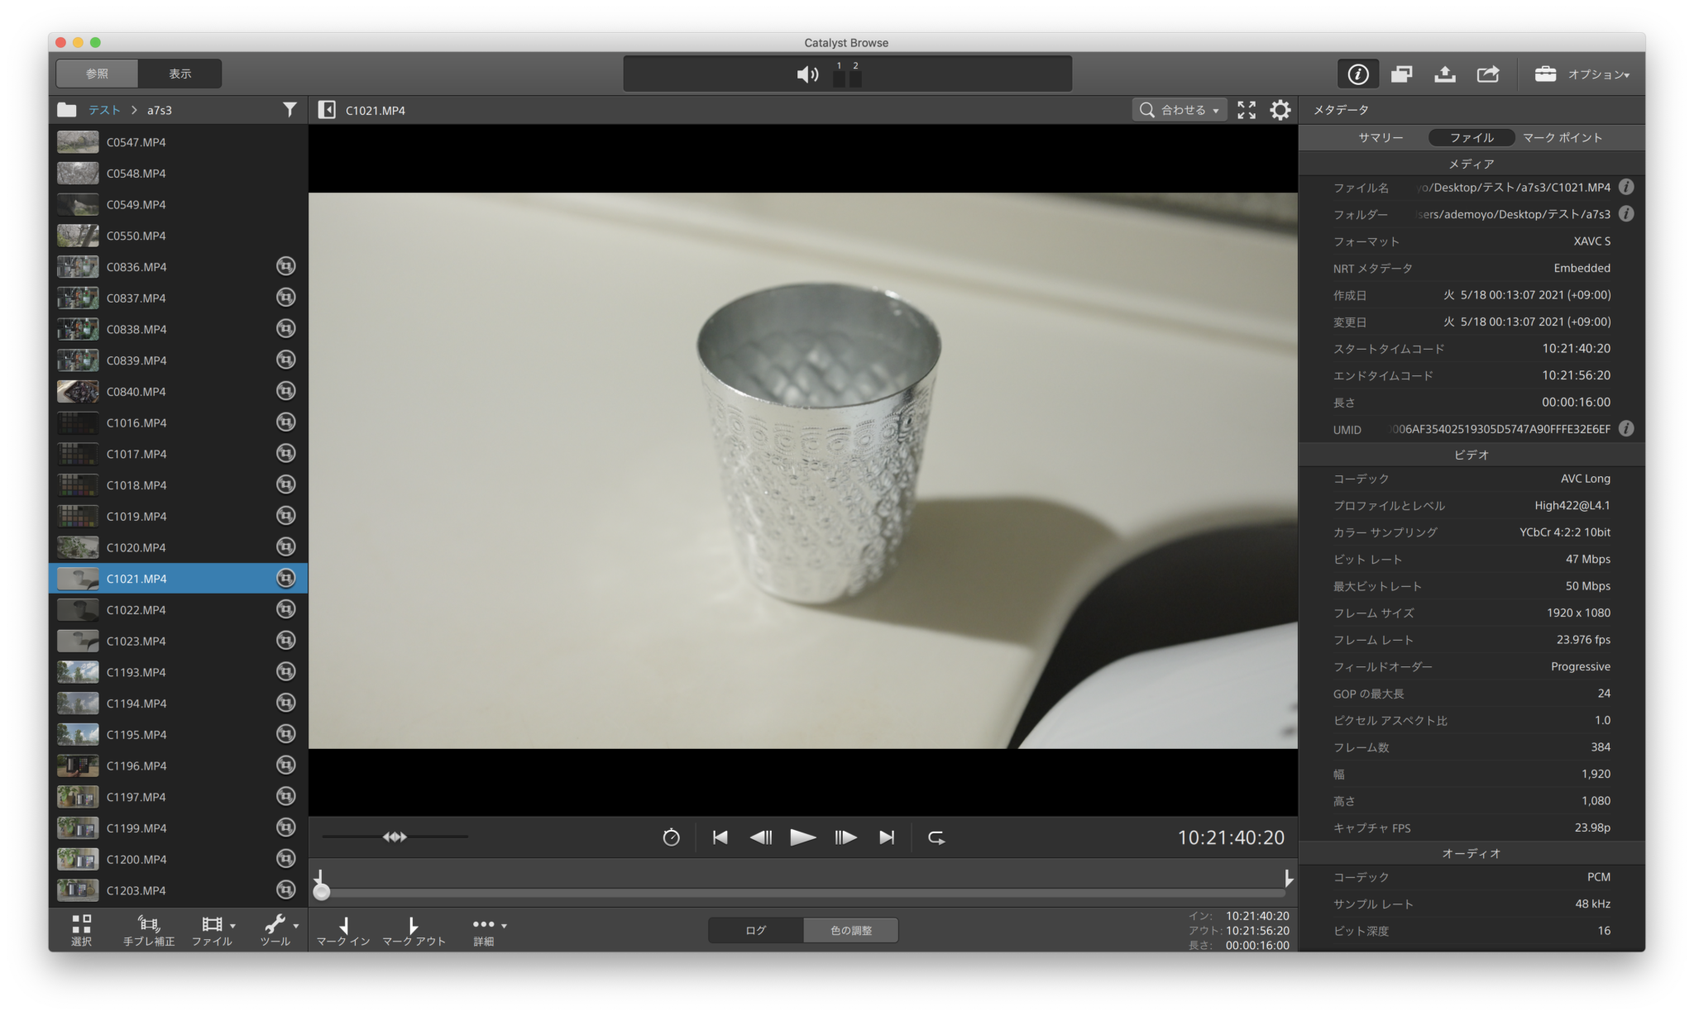This screenshot has height=1016, width=1694.
Task: Switch to the ログ mode
Action: [756, 930]
